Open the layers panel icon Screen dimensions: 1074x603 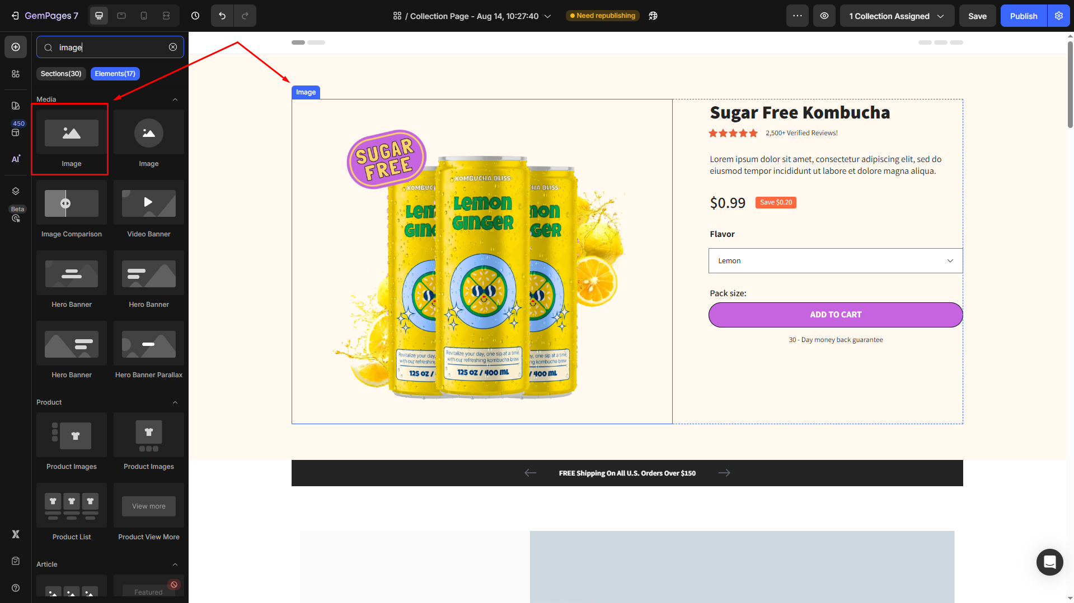[x=16, y=191]
